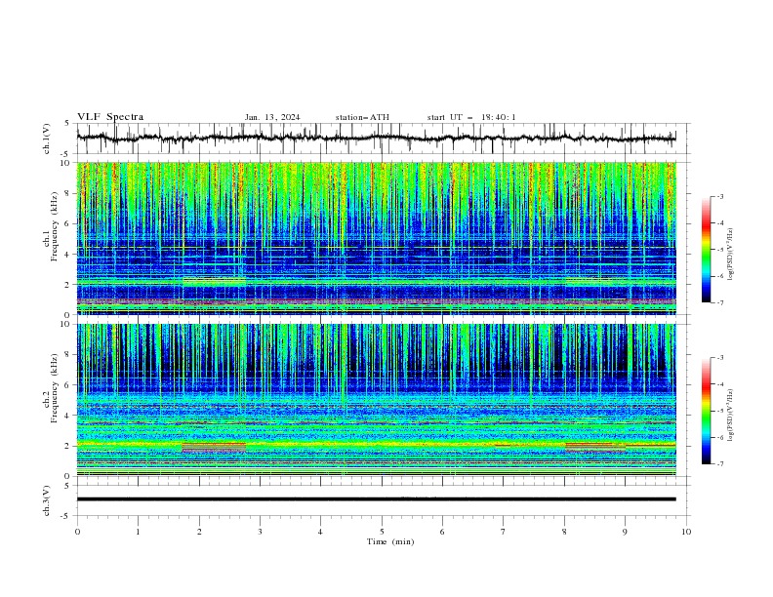Image resolution: width=773 pixels, height=597 pixels.
Task: Click the date 'Jan. 13, 2024'
Action: 272,117
